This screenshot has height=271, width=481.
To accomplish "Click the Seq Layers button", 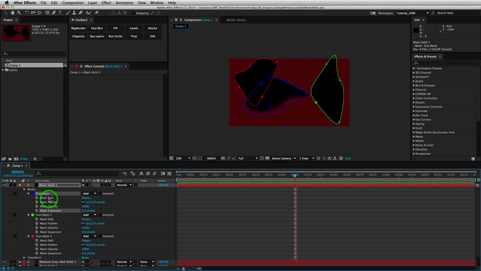I will click(97, 36).
